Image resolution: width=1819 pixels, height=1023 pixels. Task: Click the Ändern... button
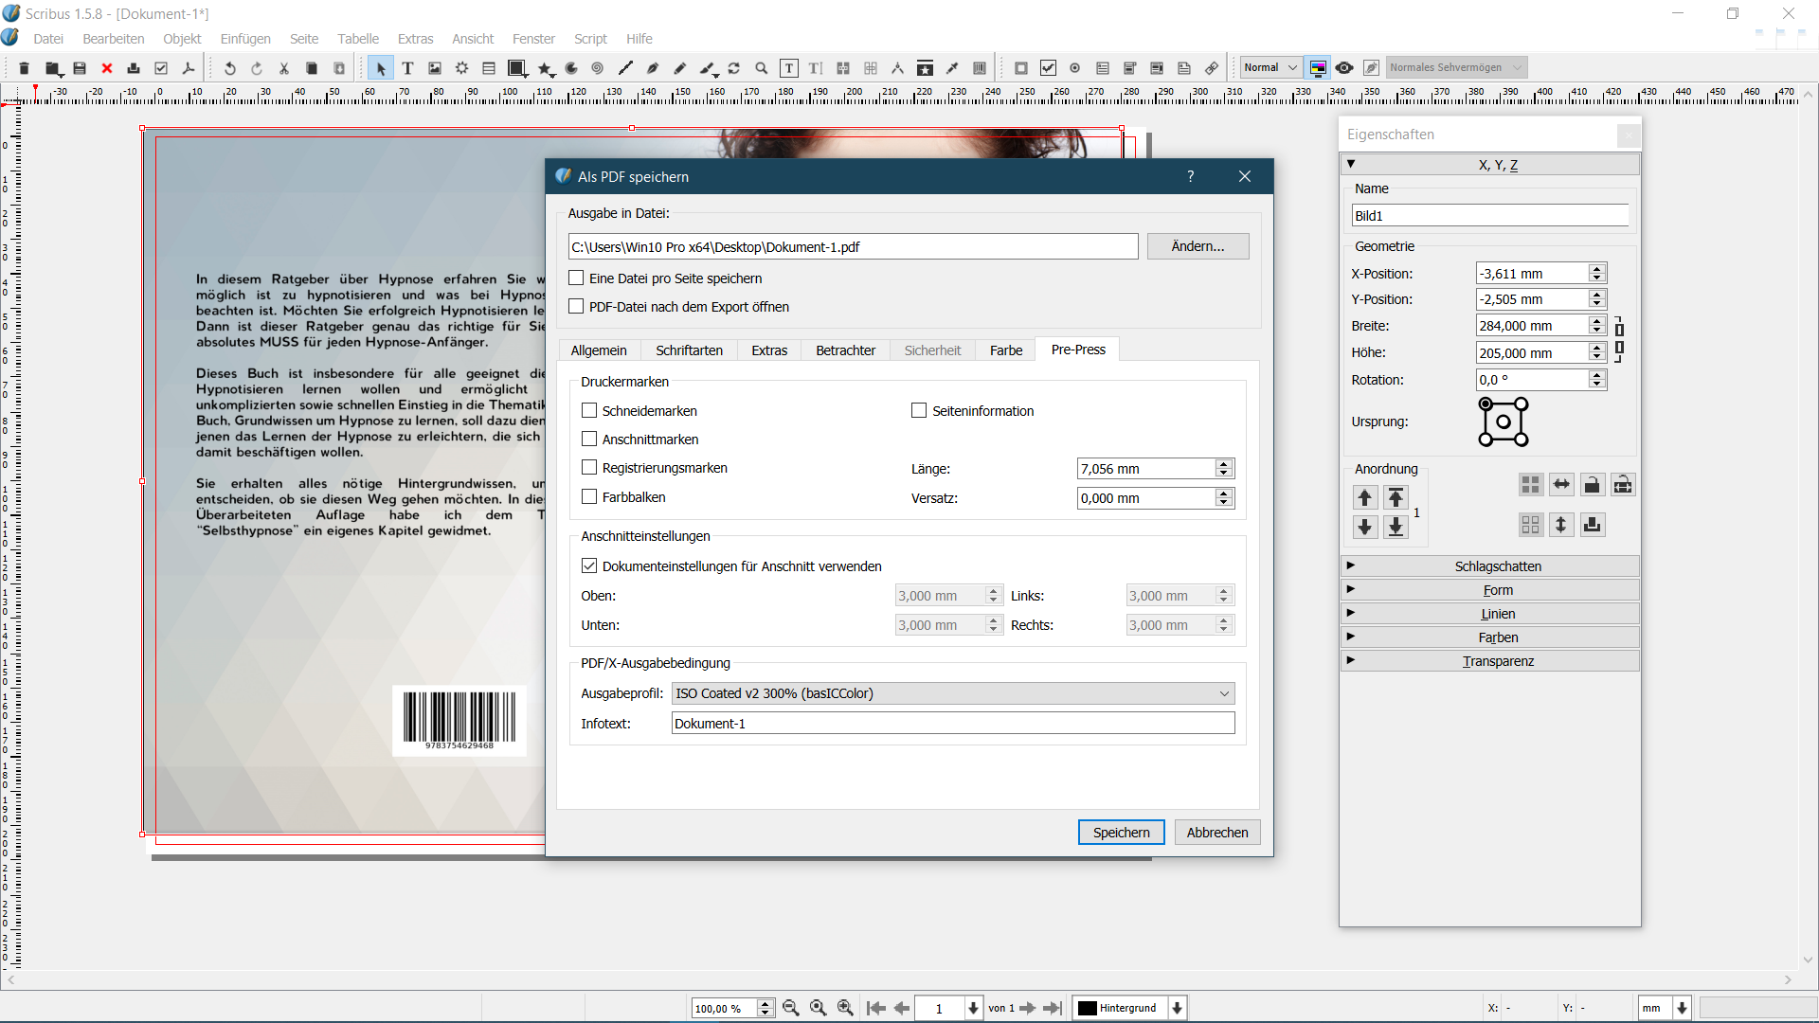(1198, 246)
